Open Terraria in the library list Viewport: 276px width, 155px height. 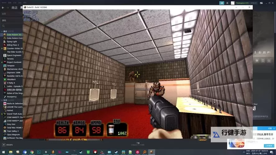point(10,59)
